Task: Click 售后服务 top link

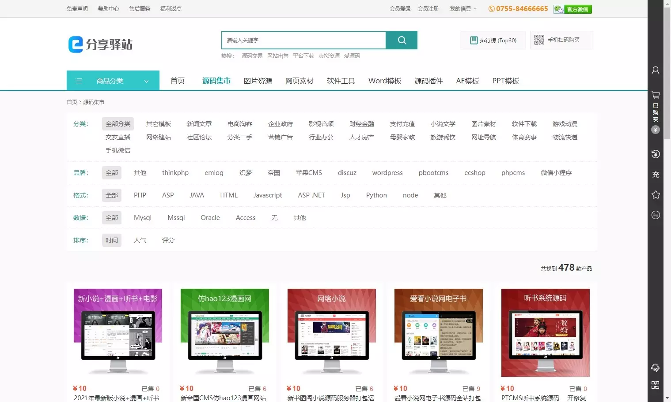Action: pos(140,9)
